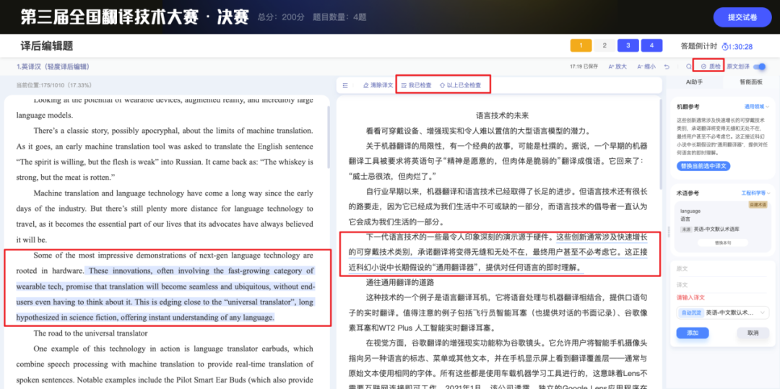Click target sentence 下一代语言技术的一些

(x=460, y=236)
